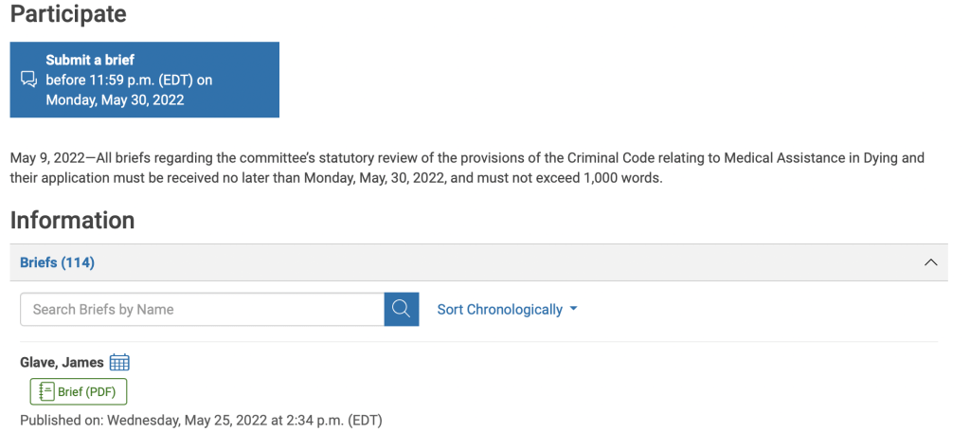Click the Briefs (114) header link
This screenshot has height=432, width=970.
click(x=57, y=262)
